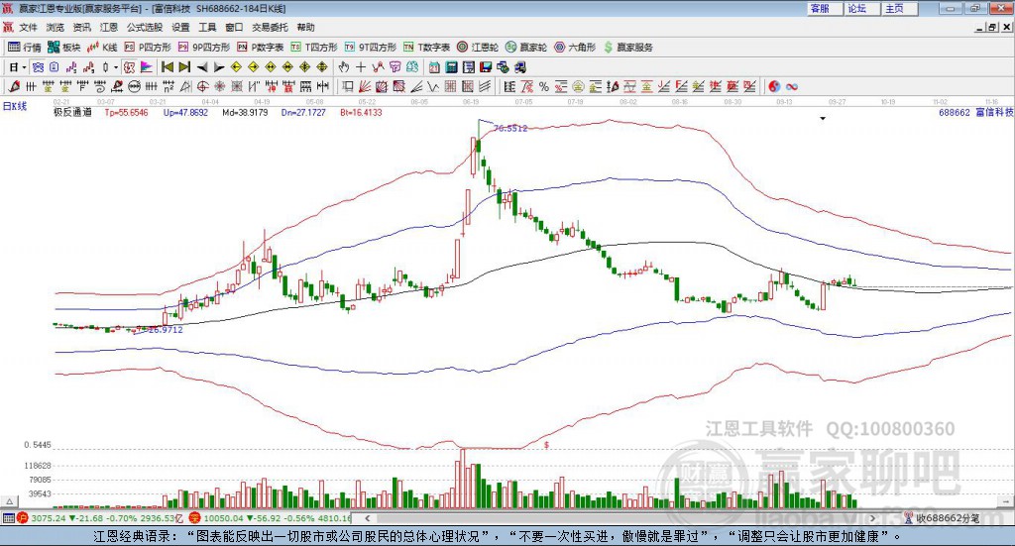Open the 9T四方形 tool
This screenshot has width=1015, height=546.
click(x=371, y=48)
